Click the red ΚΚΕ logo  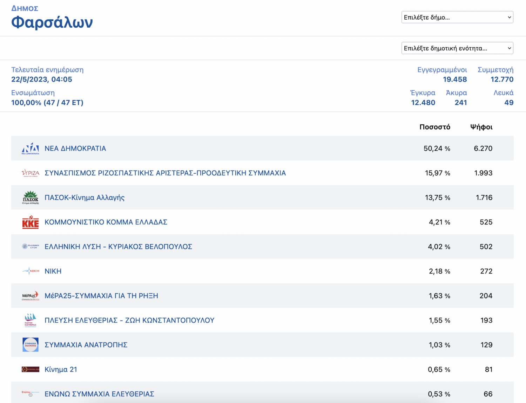point(31,222)
